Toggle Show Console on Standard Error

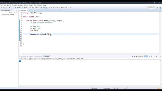(x=147, y=56)
